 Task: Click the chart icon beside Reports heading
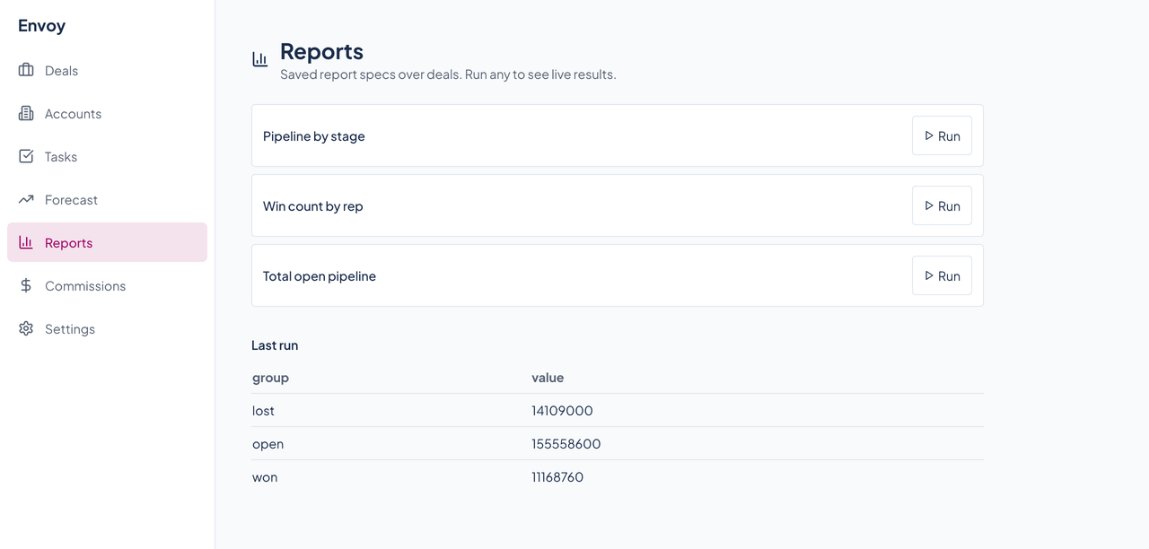(260, 59)
